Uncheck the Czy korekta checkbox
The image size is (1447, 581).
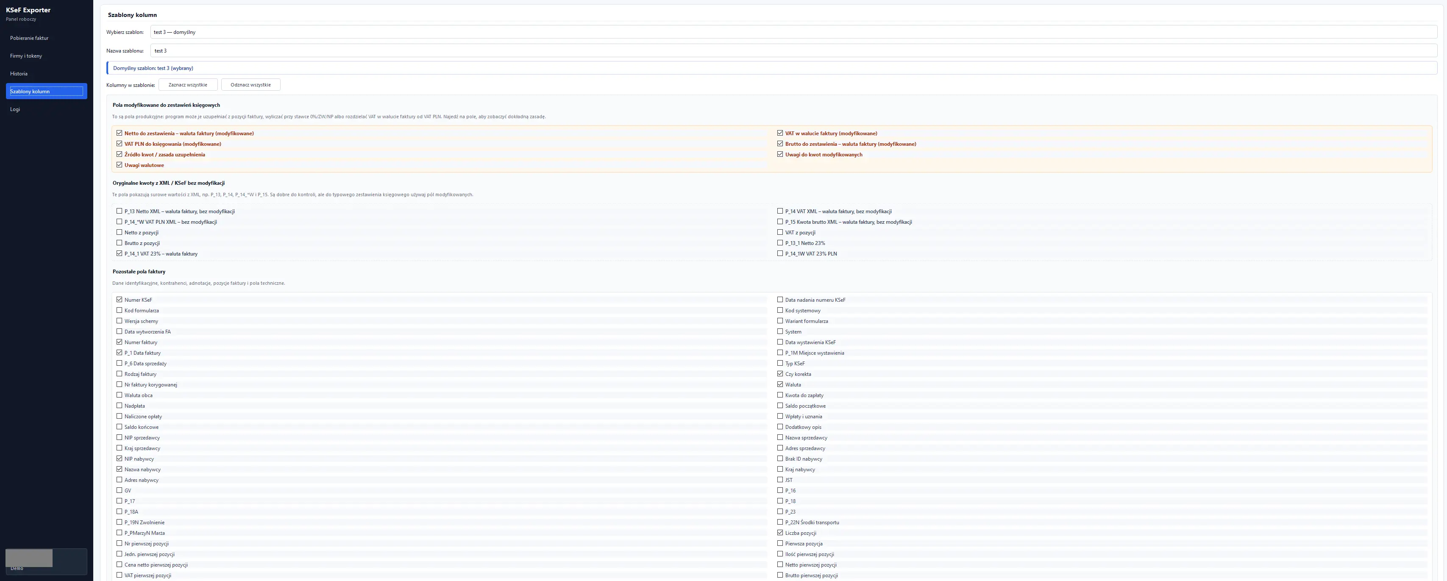[x=780, y=374]
